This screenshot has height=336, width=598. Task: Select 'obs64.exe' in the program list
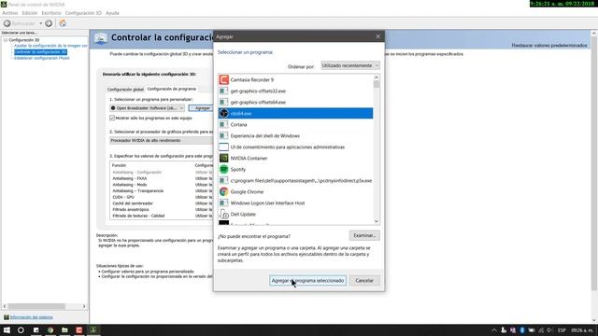pos(295,113)
